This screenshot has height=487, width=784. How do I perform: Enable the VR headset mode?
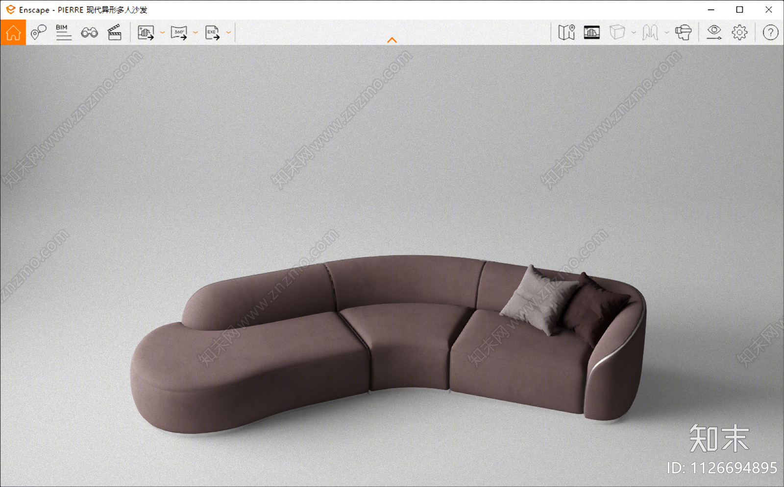pos(683,32)
